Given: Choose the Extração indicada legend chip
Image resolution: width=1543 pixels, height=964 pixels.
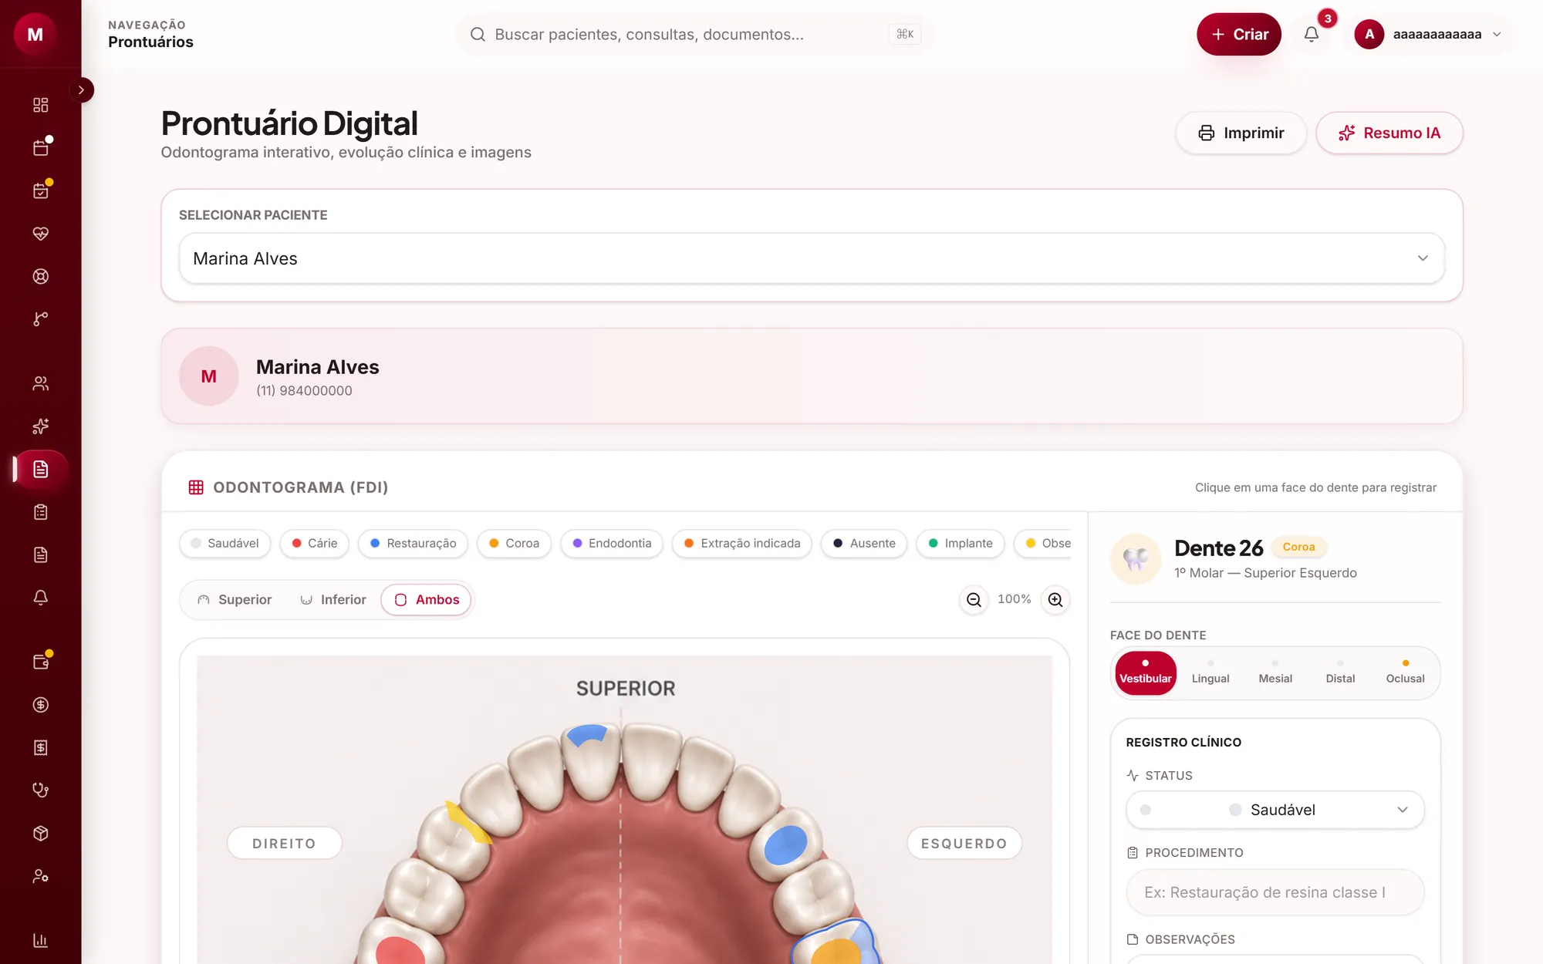Looking at the screenshot, I should [742, 544].
